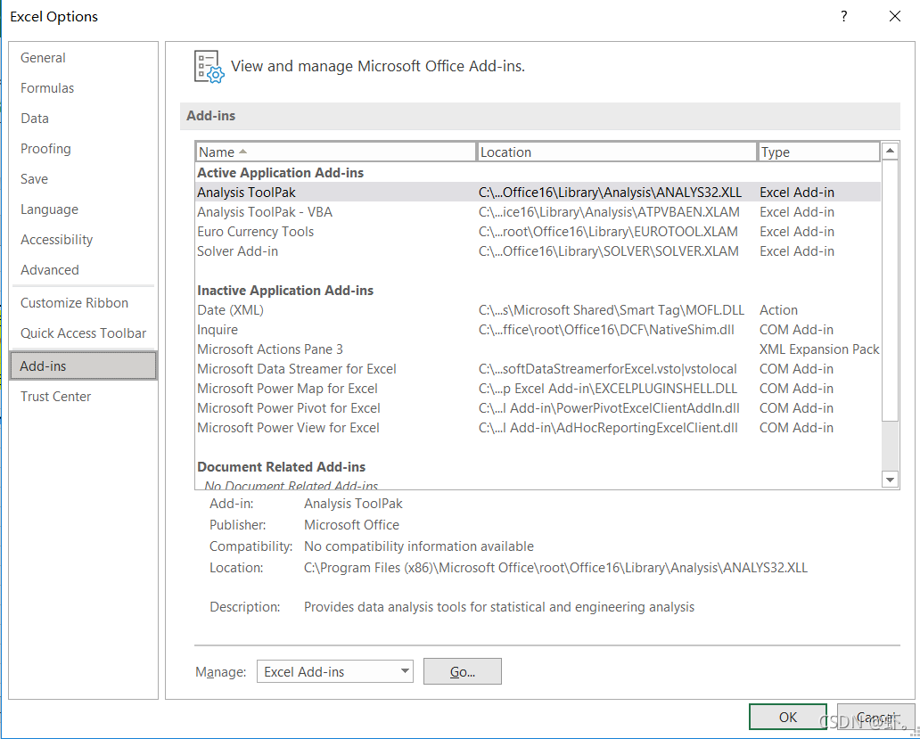Click the scrollbar up arrow in add-ins list
This screenshot has width=920, height=739.
coord(890,150)
